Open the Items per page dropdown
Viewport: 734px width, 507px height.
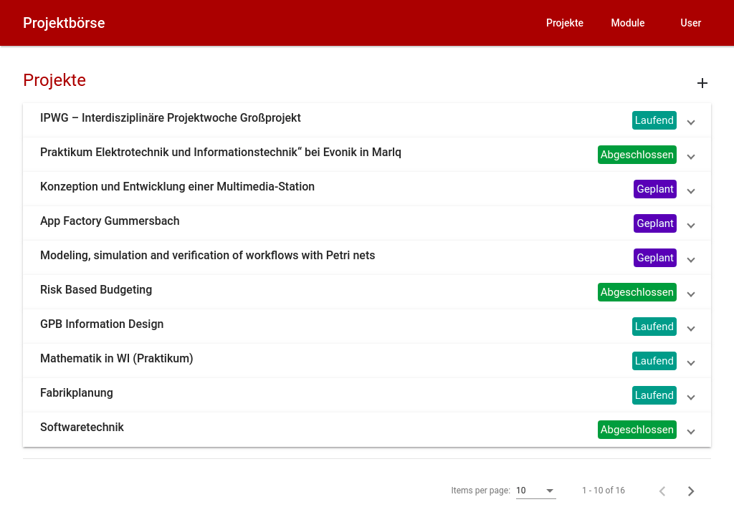pos(535,491)
